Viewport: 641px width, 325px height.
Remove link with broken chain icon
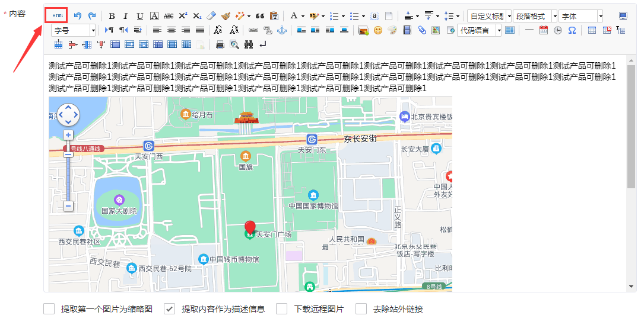click(268, 30)
